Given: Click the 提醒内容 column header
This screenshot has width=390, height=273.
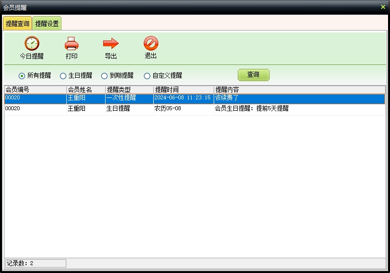Looking at the screenshot, I should click(299, 90).
